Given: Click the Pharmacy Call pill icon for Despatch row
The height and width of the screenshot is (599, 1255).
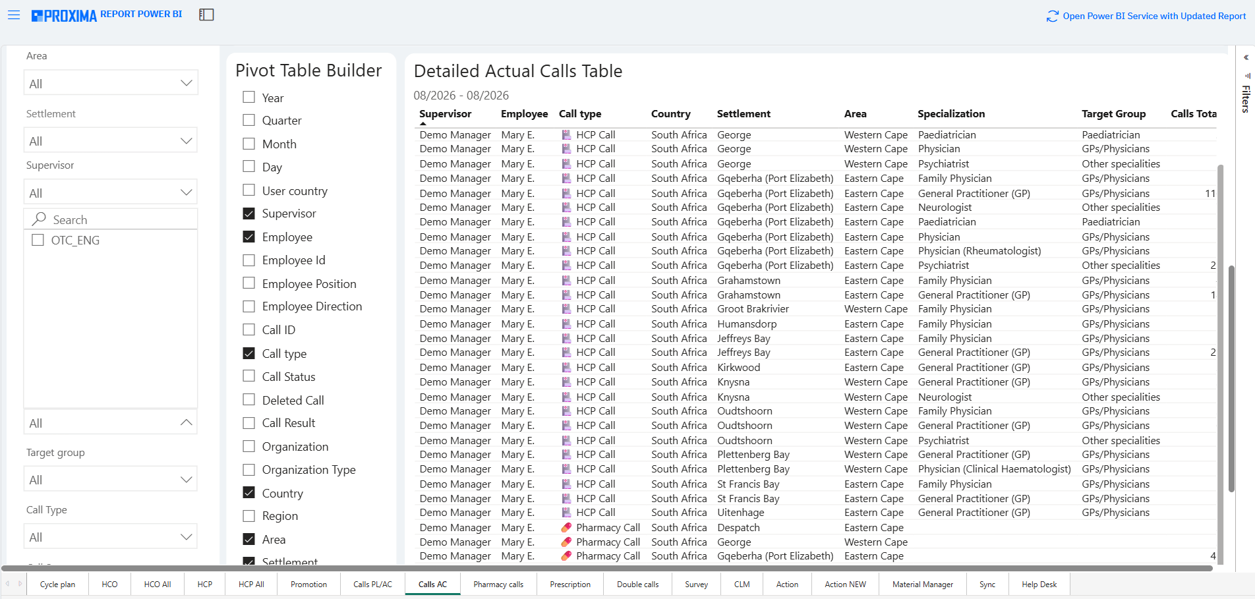Looking at the screenshot, I should (566, 527).
